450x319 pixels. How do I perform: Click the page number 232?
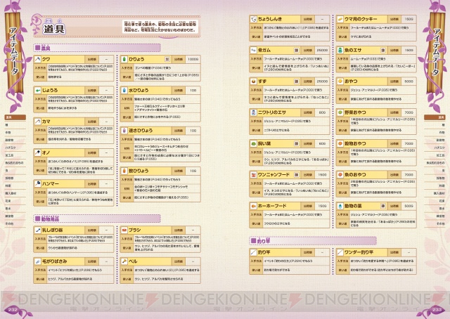[x=13, y=310]
